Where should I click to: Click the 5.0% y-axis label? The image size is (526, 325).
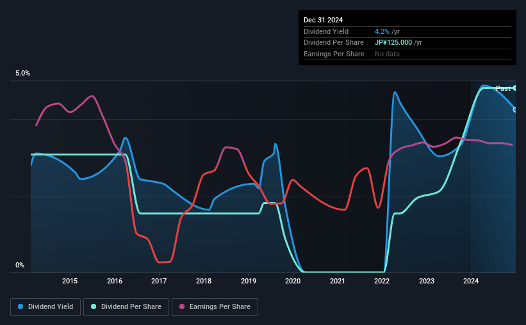coord(22,74)
